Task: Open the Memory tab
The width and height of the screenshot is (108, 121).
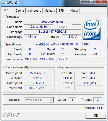Action: coord(50,11)
